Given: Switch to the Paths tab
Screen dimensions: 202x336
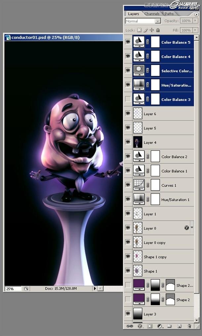Looking at the screenshot, I should (x=169, y=14).
